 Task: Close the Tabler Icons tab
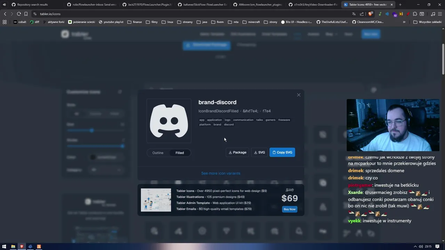tap(391, 5)
